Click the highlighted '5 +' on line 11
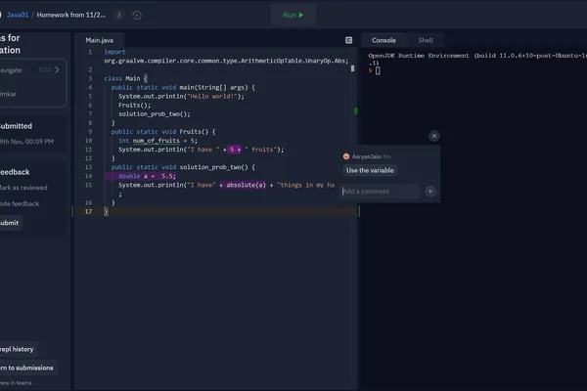 tap(235, 150)
